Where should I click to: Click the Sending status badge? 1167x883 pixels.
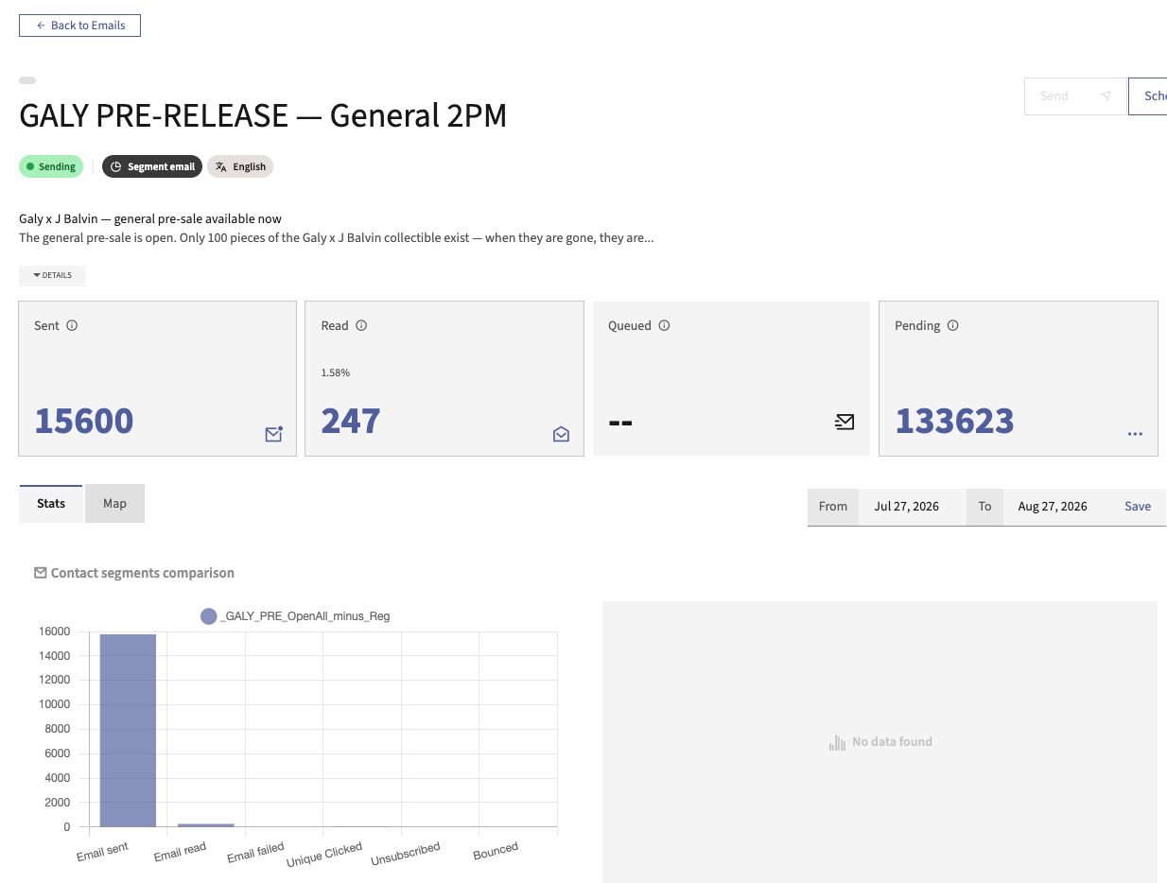tap(51, 166)
